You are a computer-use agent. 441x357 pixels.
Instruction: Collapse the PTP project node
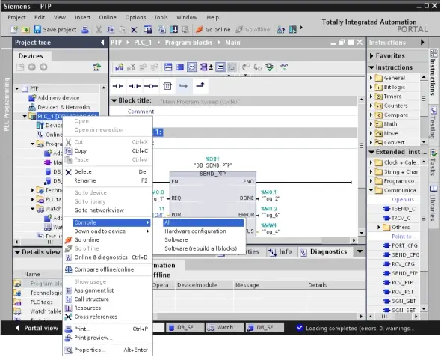click(17, 88)
